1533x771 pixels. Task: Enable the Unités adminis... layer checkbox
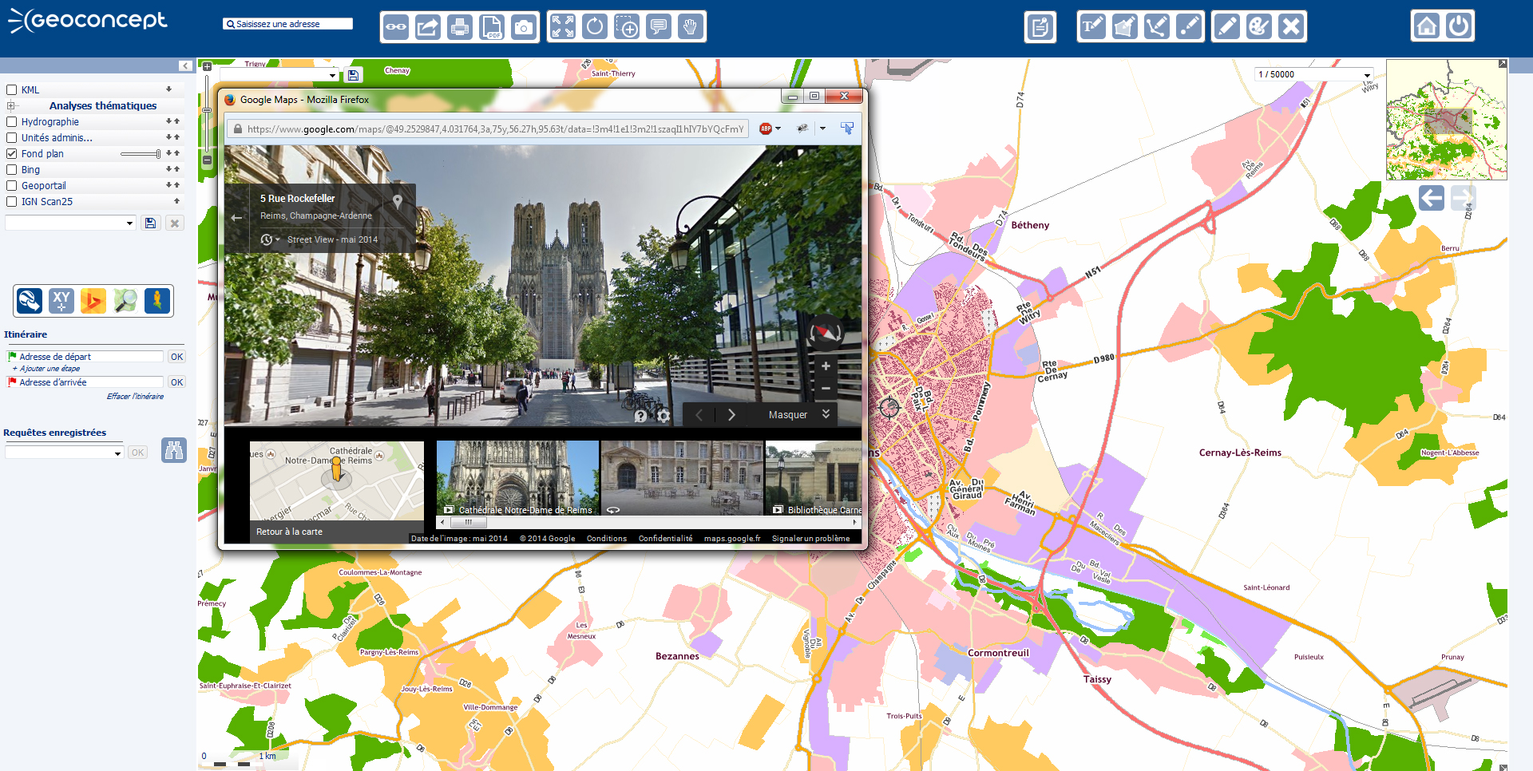click(x=12, y=138)
